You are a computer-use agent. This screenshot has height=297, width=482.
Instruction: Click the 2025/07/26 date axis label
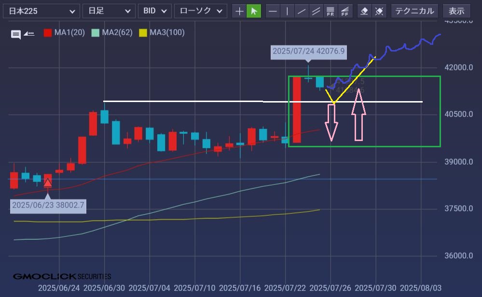coord(331,288)
